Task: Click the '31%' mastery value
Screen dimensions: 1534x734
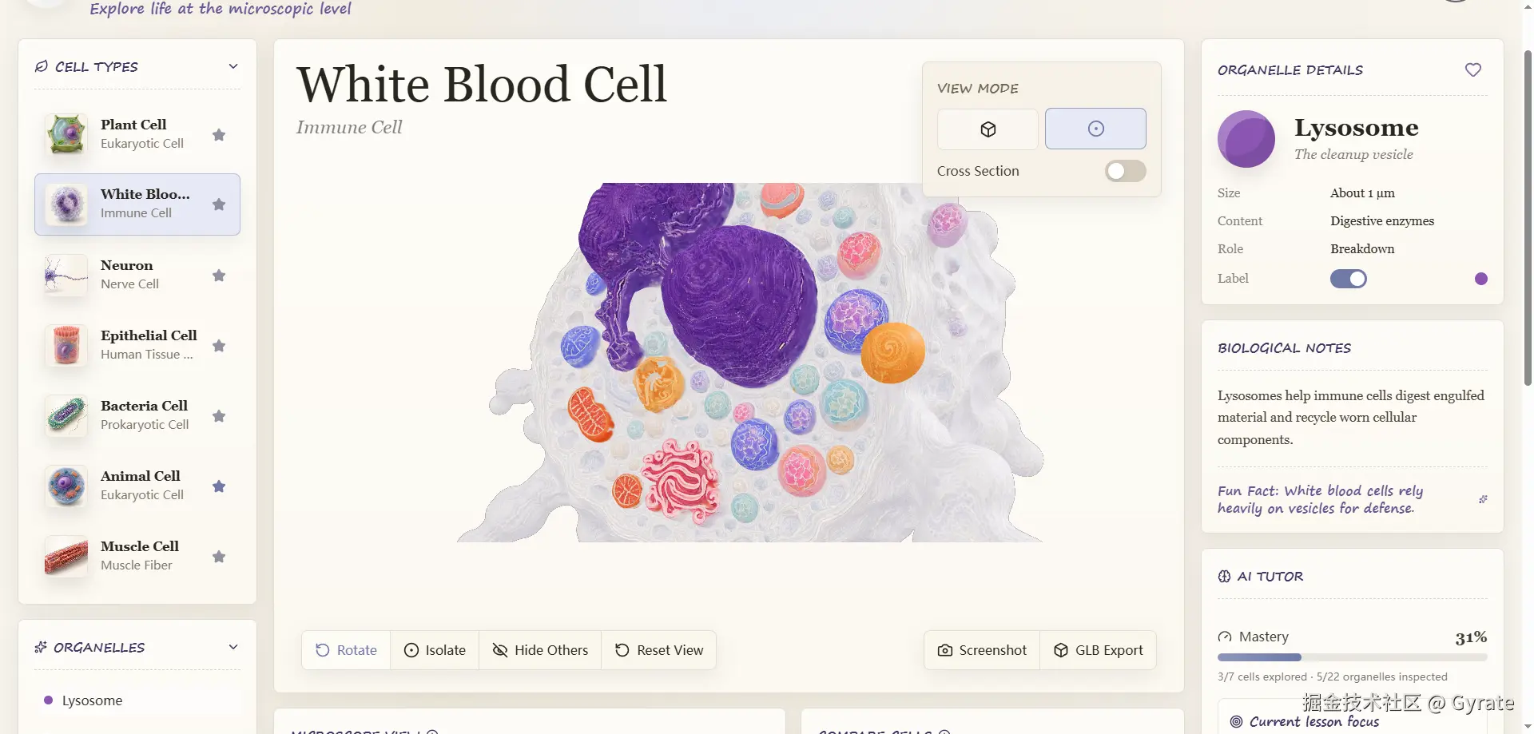Action: [1471, 637]
